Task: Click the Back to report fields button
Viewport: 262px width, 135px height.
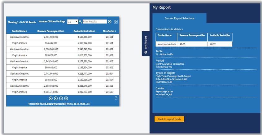Action: [x=169, y=119]
